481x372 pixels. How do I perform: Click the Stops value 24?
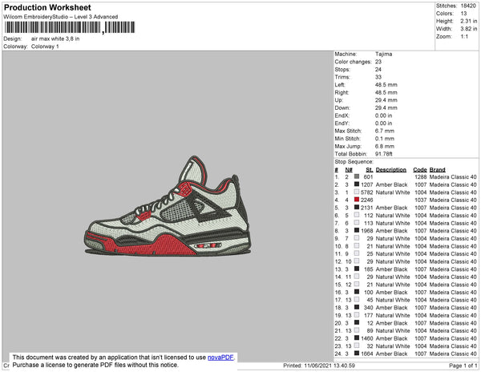tap(378, 69)
